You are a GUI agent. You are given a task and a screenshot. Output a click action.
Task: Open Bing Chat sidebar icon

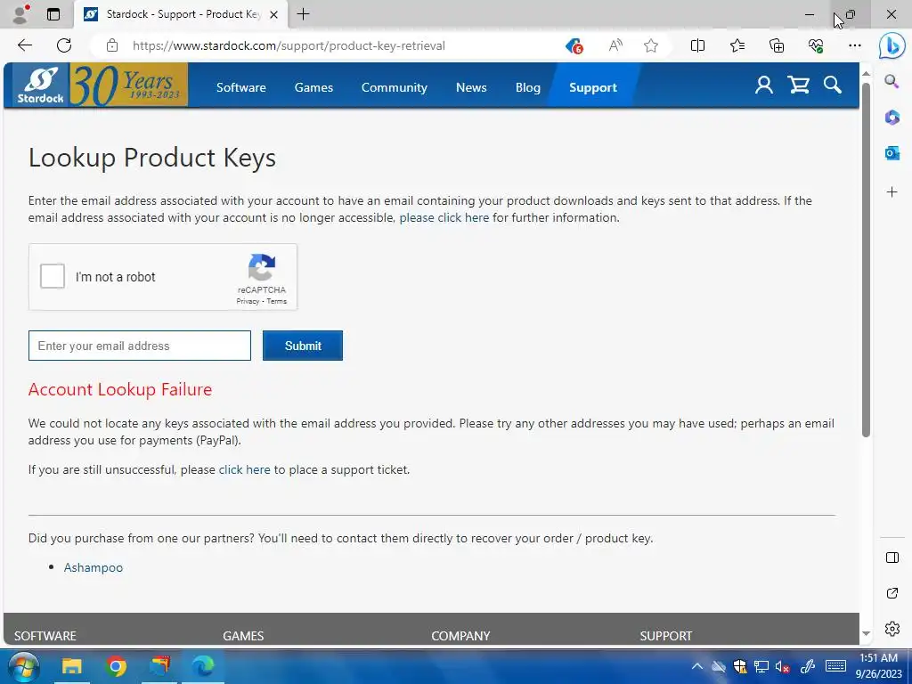892,46
